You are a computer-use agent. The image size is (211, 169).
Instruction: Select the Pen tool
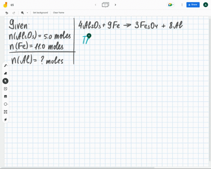[5, 66]
